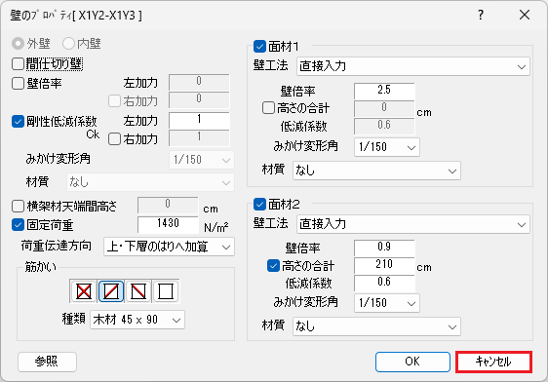Viewport: 548px width, 382px height.
Task: Uncheck the 固定荷重 checkbox
Action: [18, 225]
